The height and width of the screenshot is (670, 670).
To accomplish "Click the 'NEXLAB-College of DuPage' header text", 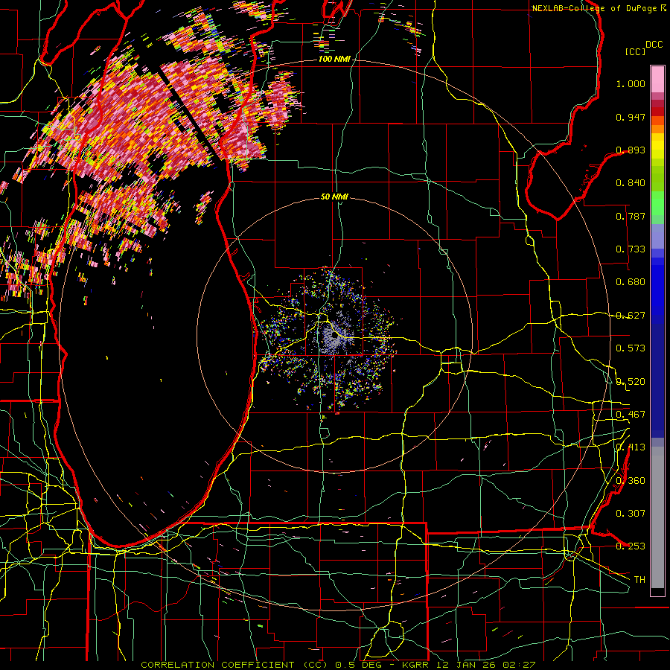I will [x=594, y=8].
